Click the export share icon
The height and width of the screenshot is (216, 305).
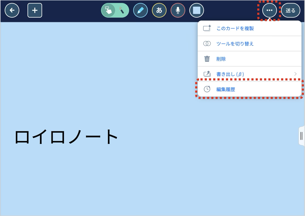tap(207, 74)
